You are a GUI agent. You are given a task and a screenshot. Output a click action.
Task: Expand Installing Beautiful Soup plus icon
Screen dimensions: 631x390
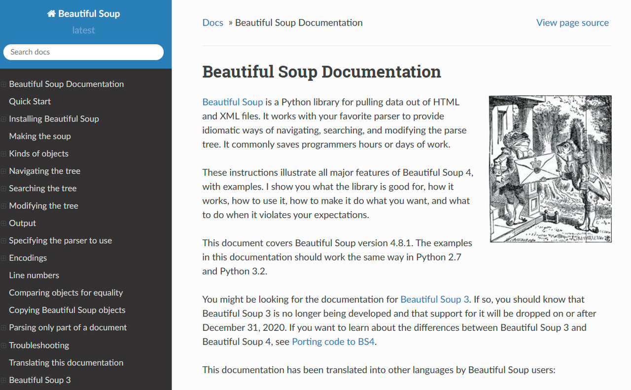[3, 119]
